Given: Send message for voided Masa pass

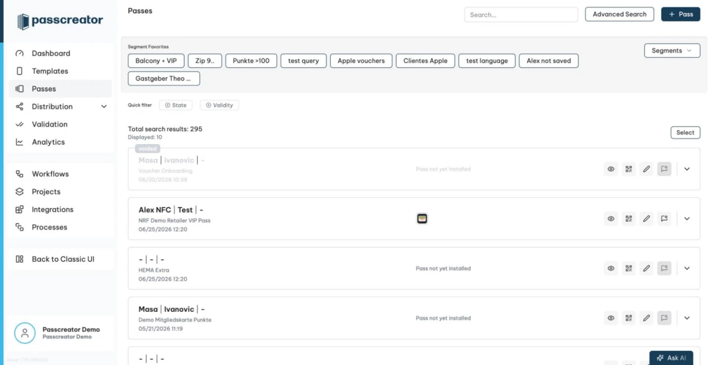Looking at the screenshot, I should tap(664, 169).
